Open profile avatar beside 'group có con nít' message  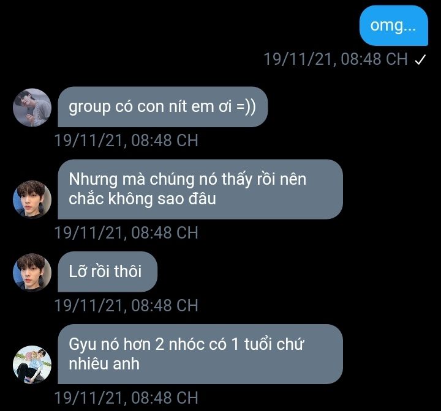32,107
